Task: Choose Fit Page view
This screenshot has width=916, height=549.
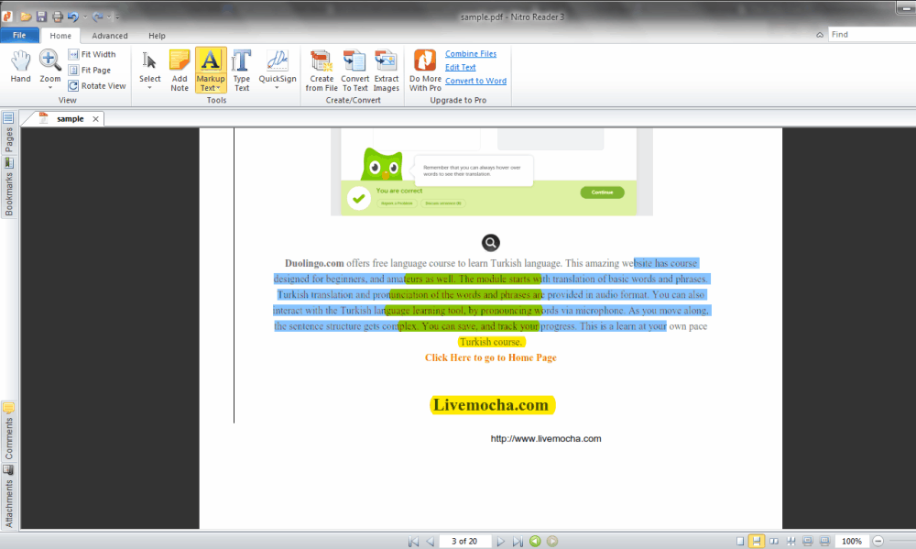Action: click(x=90, y=71)
